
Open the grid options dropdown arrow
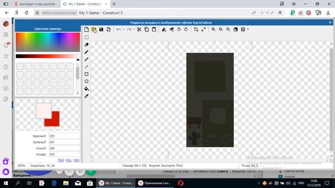(248, 29)
